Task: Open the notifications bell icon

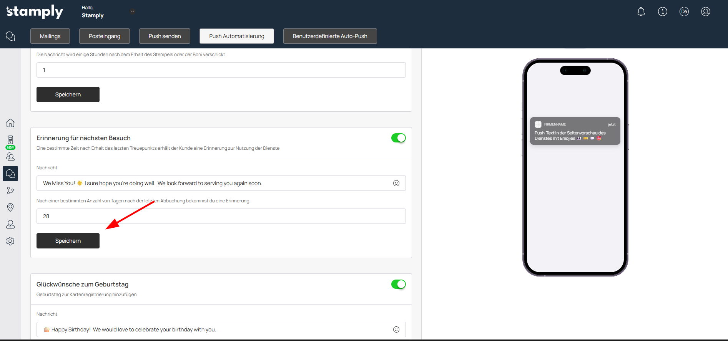Action: [641, 12]
